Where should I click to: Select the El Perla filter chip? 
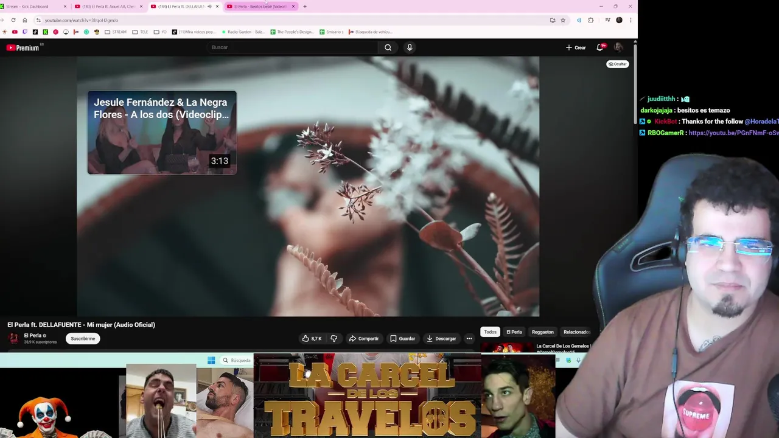pyautogui.click(x=514, y=332)
